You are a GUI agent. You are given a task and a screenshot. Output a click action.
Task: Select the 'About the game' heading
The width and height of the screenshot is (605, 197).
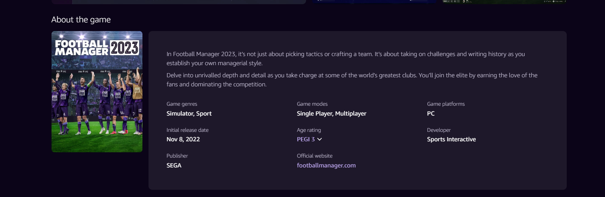pos(81,20)
